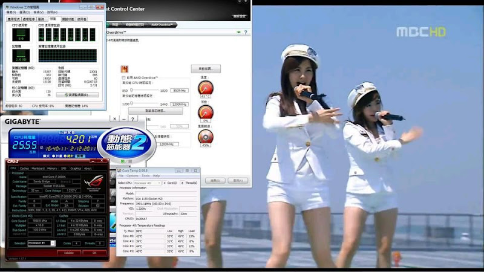The image size is (484, 272).
Task: Open the CPU-Z Selection Processor #1 dropdown
Action: (x=41, y=243)
